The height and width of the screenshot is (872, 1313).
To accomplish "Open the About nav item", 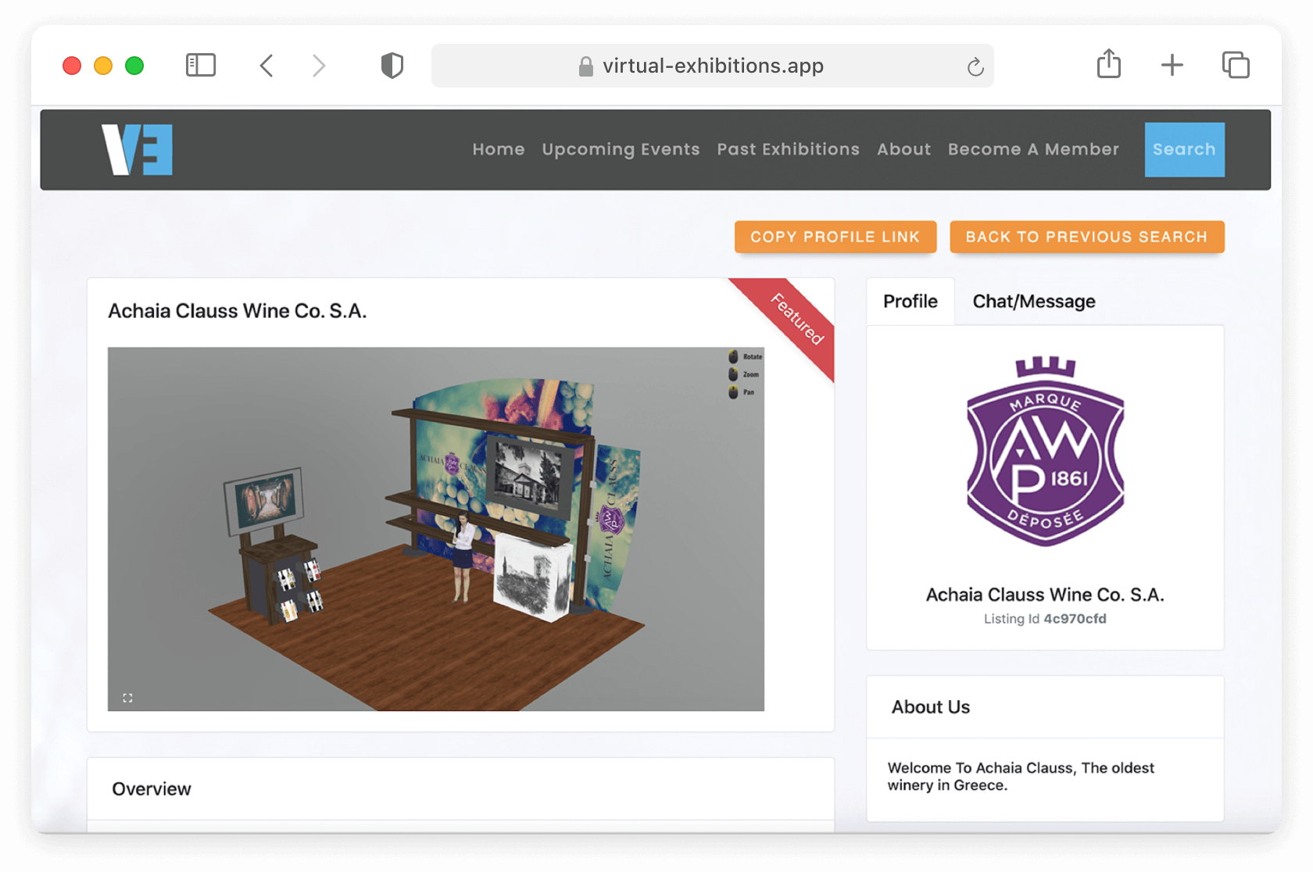I will (903, 149).
